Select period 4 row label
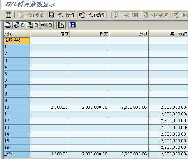Image resolution: width=188 pixels, height=159 pixels. coord(17,67)
